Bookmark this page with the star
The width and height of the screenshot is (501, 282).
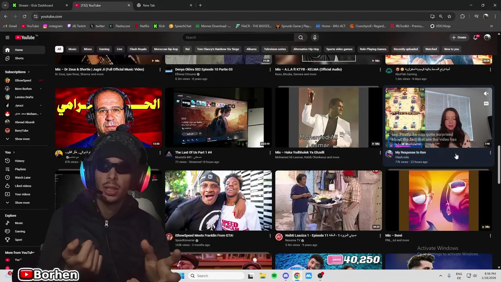click(x=449, y=16)
